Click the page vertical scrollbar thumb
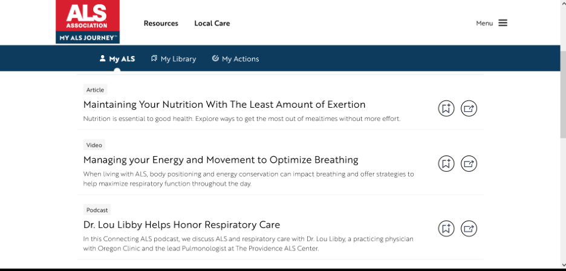This screenshot has height=271, width=566. click(x=563, y=94)
